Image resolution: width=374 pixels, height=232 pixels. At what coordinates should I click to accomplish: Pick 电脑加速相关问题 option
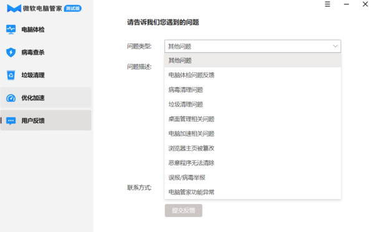pos(252,134)
